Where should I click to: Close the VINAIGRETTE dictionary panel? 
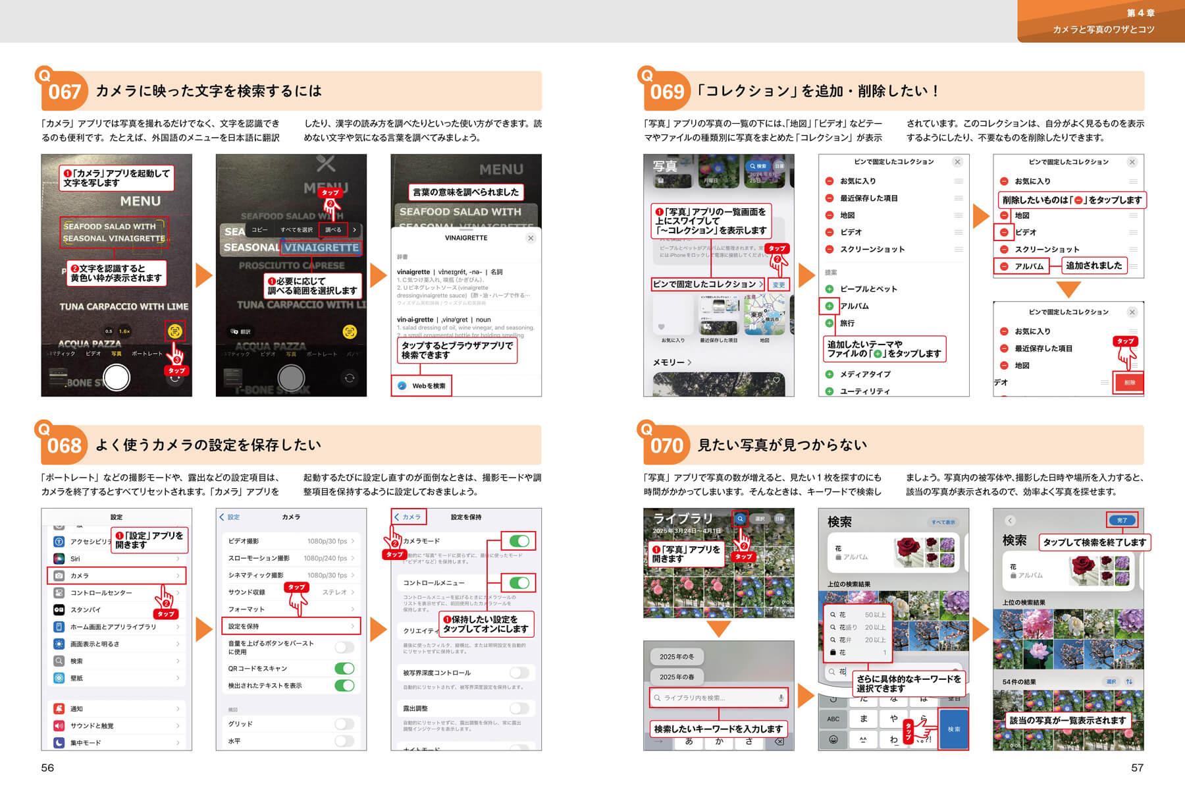(x=531, y=238)
